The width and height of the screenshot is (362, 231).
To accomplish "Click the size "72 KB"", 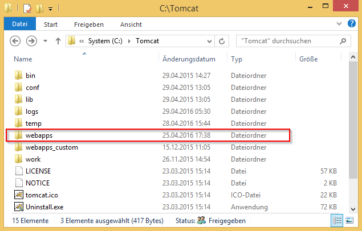I will pyautogui.click(x=328, y=207).
